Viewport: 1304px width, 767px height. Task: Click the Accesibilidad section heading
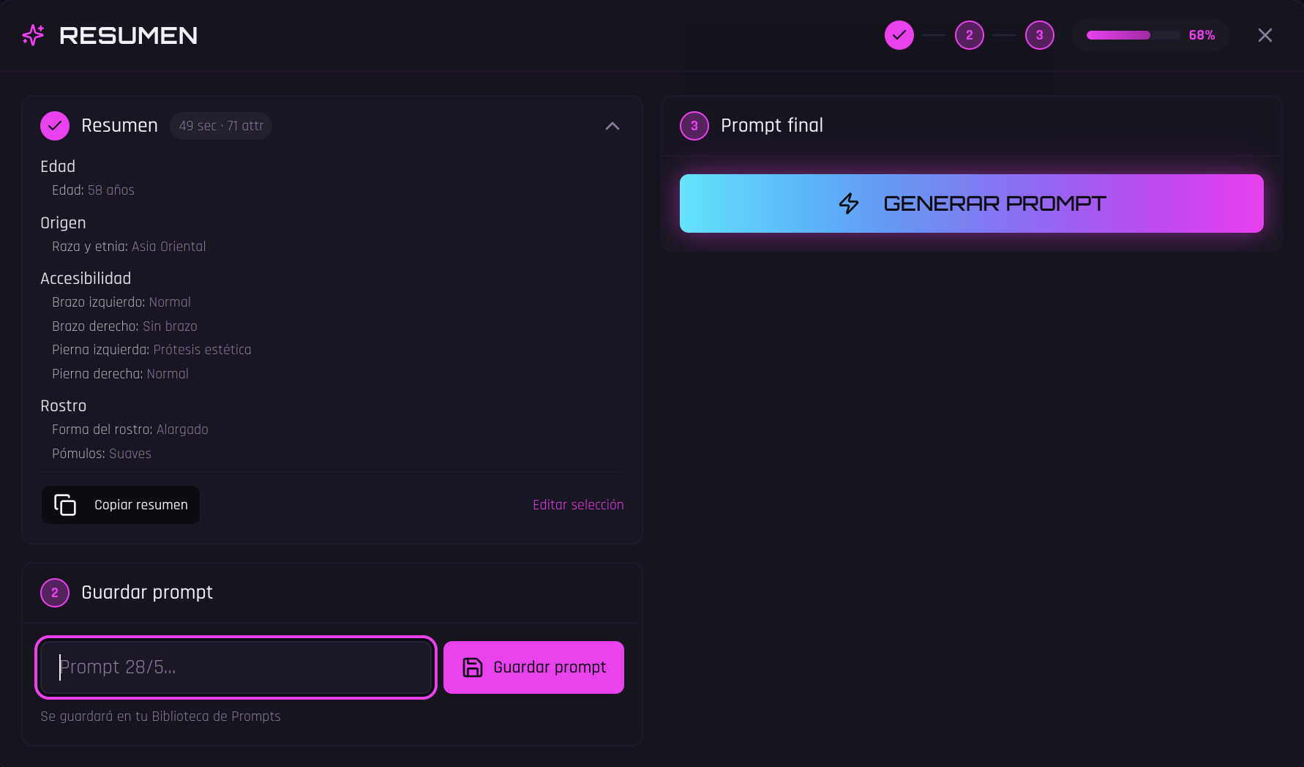pos(86,279)
